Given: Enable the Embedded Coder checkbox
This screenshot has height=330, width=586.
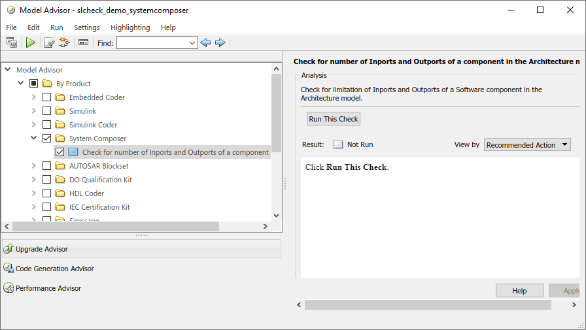Looking at the screenshot, I should point(46,97).
